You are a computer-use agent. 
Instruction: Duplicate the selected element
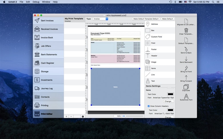point(186,87)
